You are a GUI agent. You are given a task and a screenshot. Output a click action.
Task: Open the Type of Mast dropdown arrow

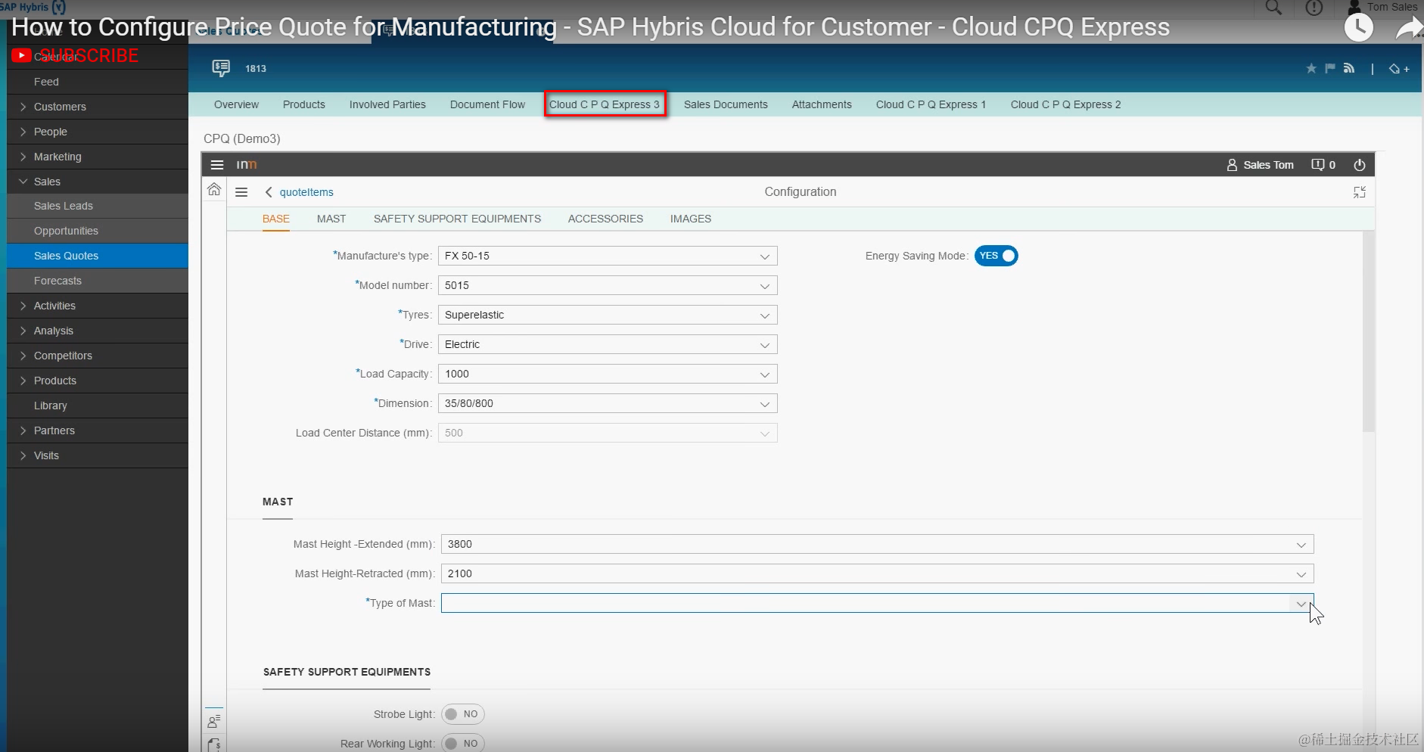(1301, 604)
